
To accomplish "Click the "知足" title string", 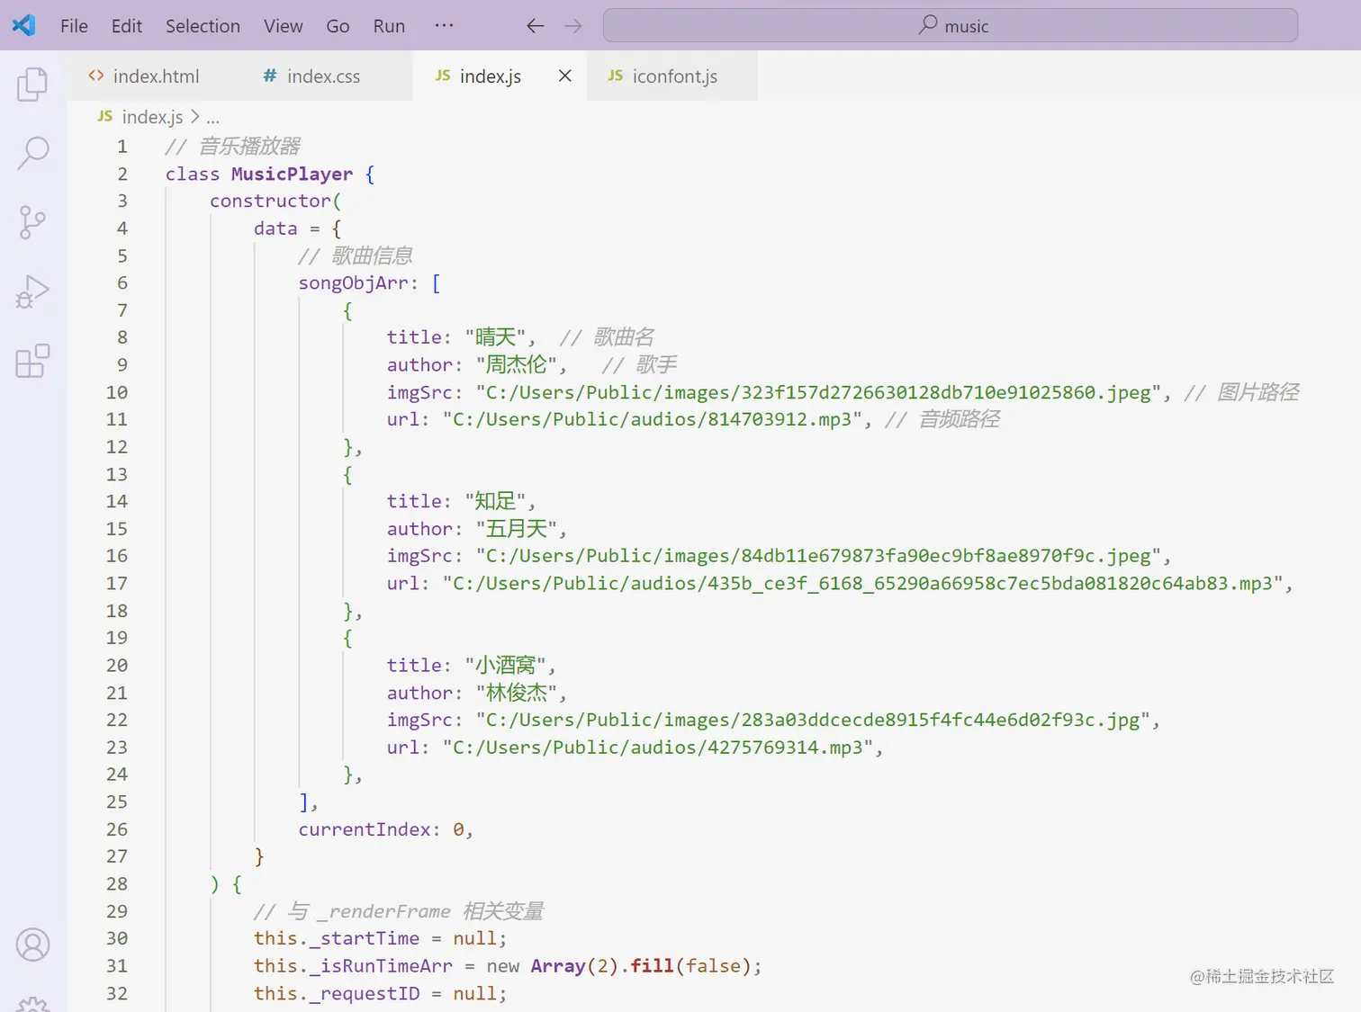I will 495,501.
